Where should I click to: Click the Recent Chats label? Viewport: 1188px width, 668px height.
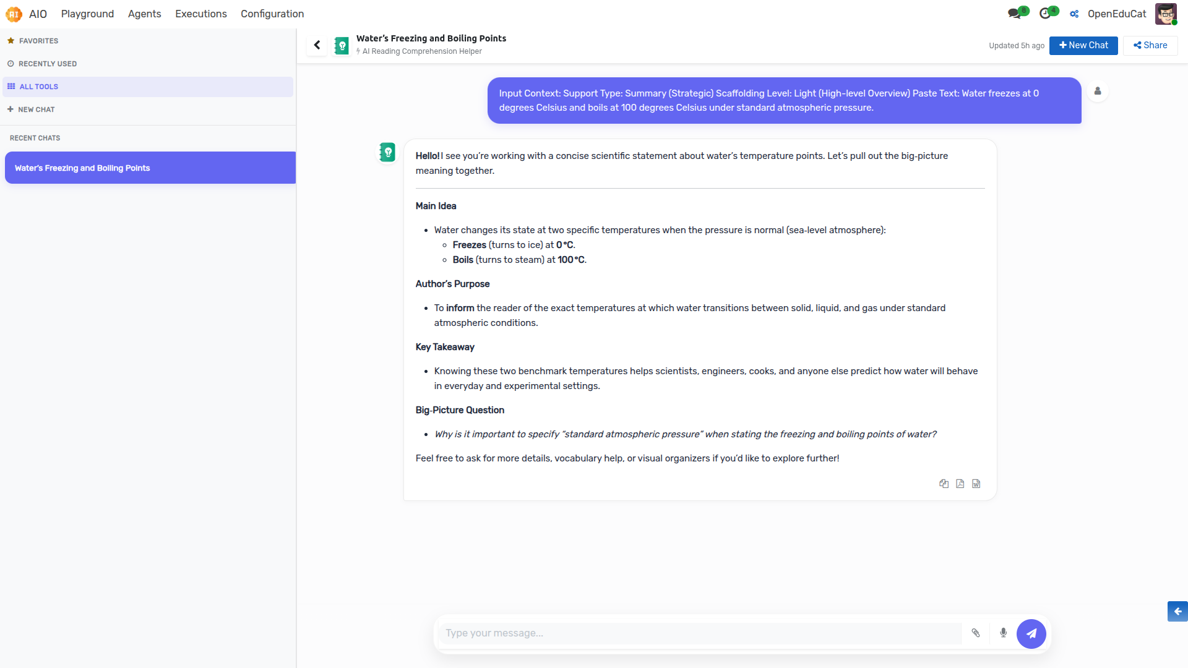35,138
